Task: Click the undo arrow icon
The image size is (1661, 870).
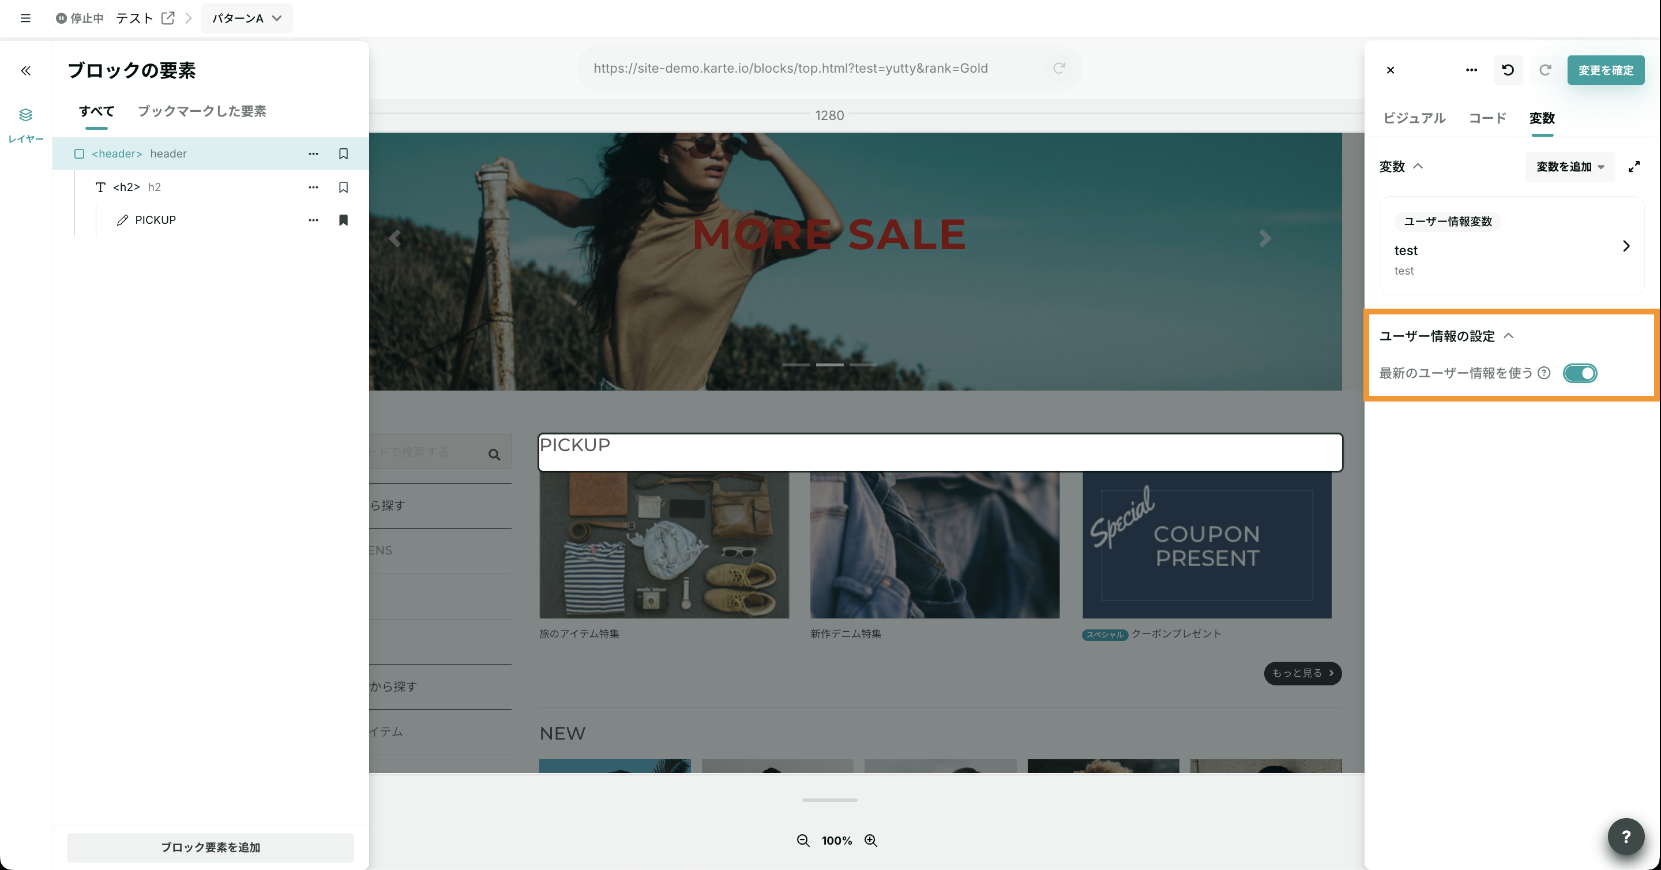Action: tap(1508, 70)
